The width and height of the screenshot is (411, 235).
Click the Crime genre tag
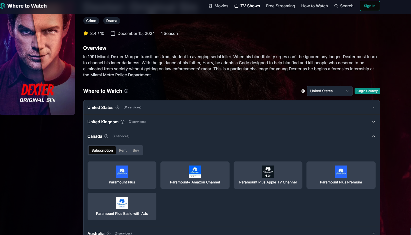coord(91,21)
